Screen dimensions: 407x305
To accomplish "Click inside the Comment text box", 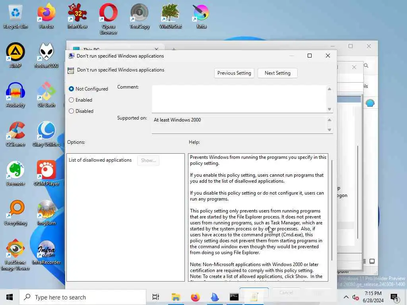I will tap(239, 99).
